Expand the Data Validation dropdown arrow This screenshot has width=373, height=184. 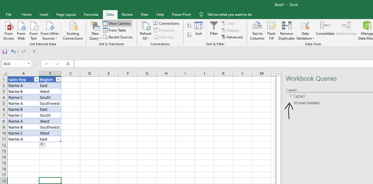coord(313,38)
